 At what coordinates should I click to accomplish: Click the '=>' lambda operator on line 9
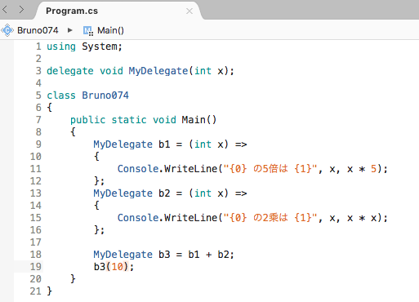[241, 144]
